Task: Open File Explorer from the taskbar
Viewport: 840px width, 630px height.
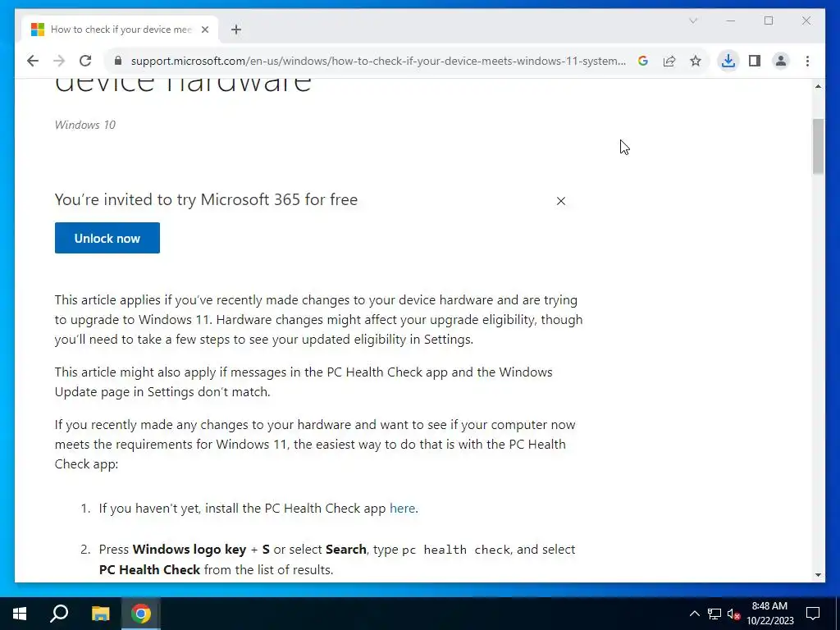Action: click(x=100, y=614)
